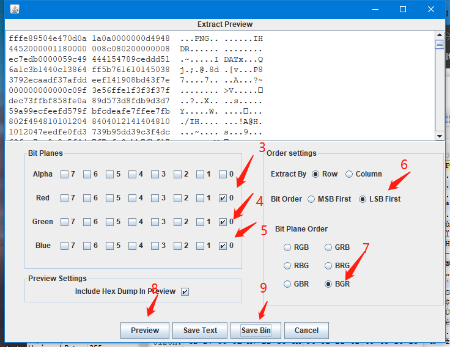
Task: Select Blue bit plane 5
Action: point(109,246)
